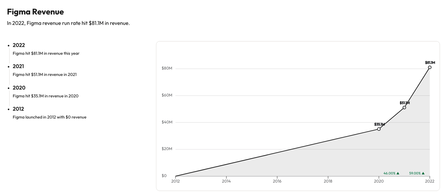
Task: Select the 2012 timeline entry heading
Action: pos(18,109)
